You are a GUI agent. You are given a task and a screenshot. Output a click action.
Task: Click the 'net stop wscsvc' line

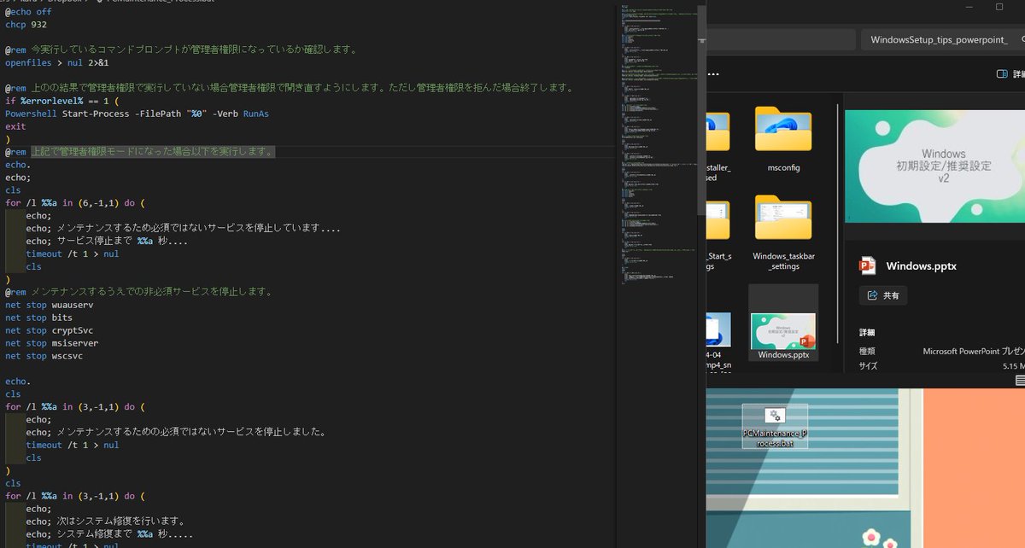[44, 356]
